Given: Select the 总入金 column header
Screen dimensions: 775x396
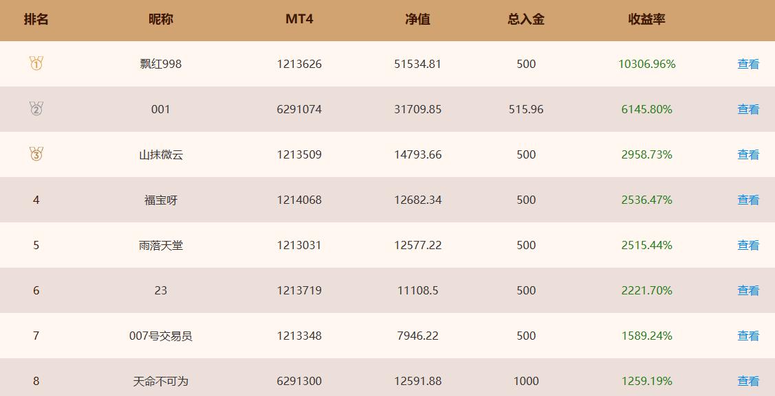Looking at the screenshot, I should click(526, 19).
